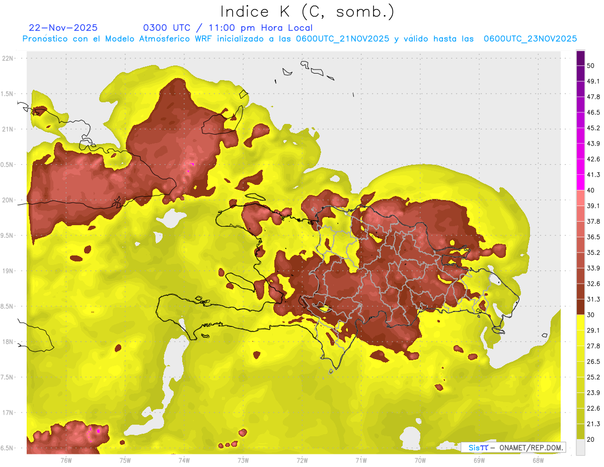The width and height of the screenshot is (604, 467).
Task: Click the "19N" latitude axis label
Action: 8,271
